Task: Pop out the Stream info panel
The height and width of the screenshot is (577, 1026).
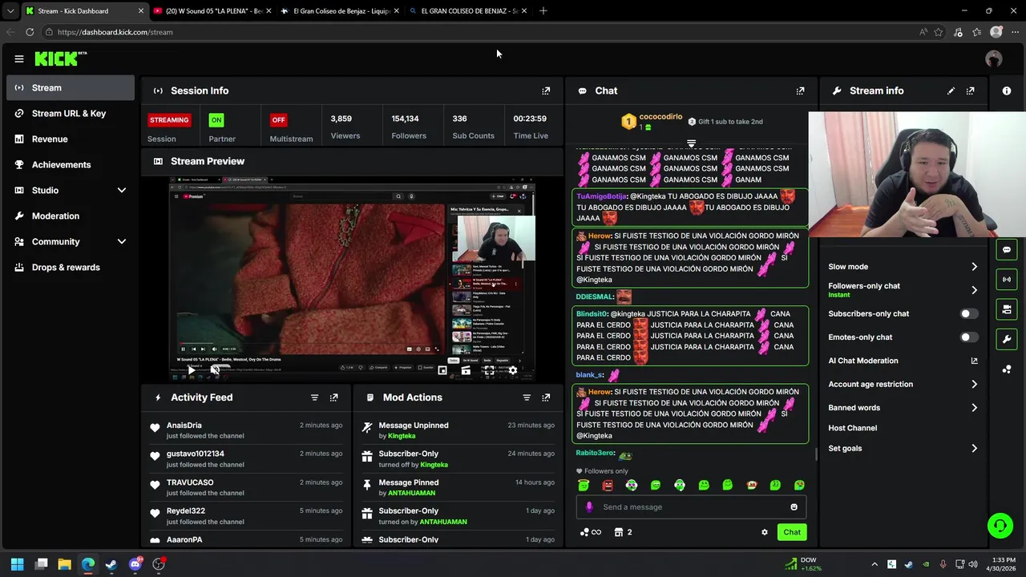Action: pos(970,91)
